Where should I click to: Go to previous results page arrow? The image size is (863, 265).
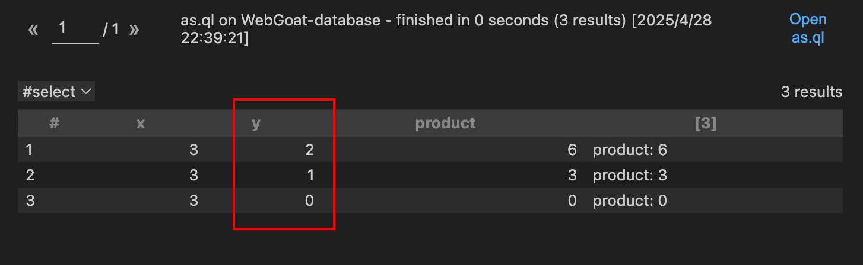(33, 30)
